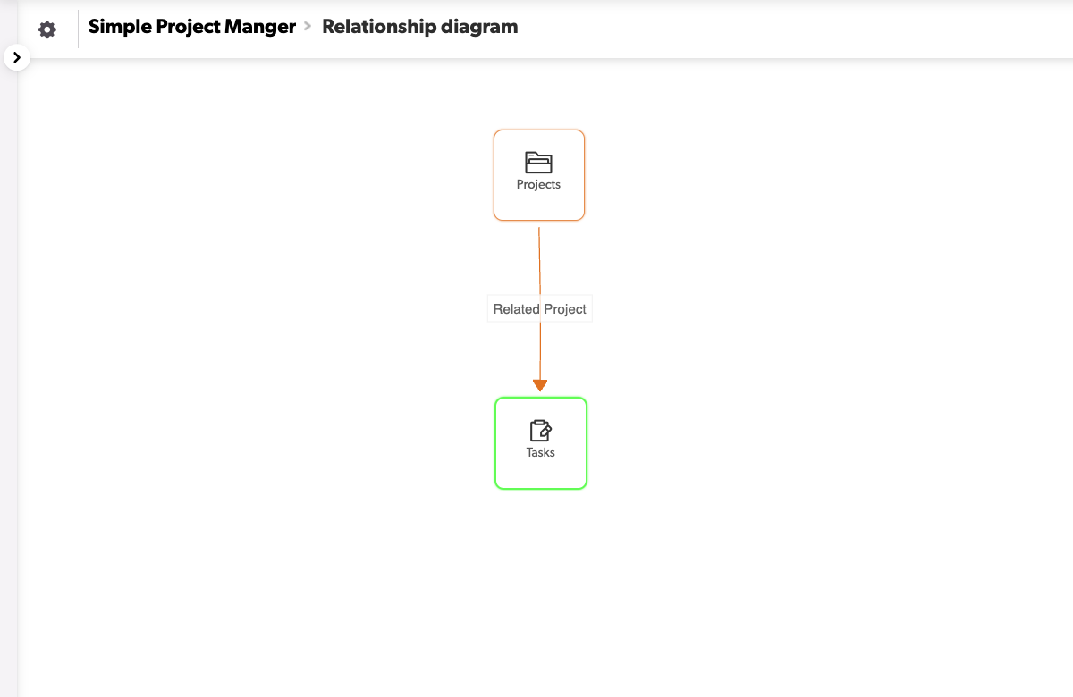Select the Projects folder icon
1073x697 pixels.
[x=538, y=162]
